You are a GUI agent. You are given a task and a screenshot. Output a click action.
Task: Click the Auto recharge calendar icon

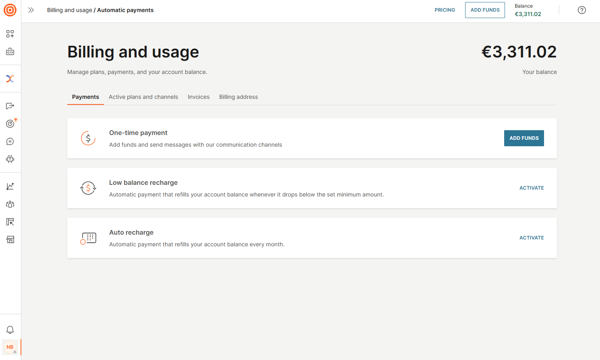pyautogui.click(x=88, y=238)
